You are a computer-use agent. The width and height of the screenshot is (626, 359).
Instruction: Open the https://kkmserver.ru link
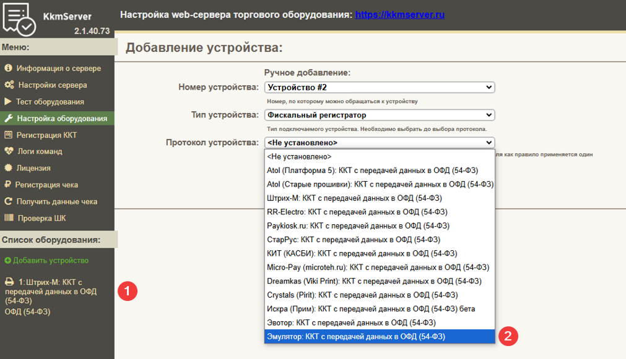coord(399,15)
